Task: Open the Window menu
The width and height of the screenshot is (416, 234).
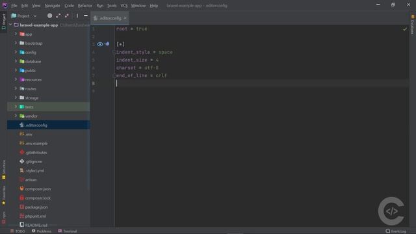Action: coord(138,6)
